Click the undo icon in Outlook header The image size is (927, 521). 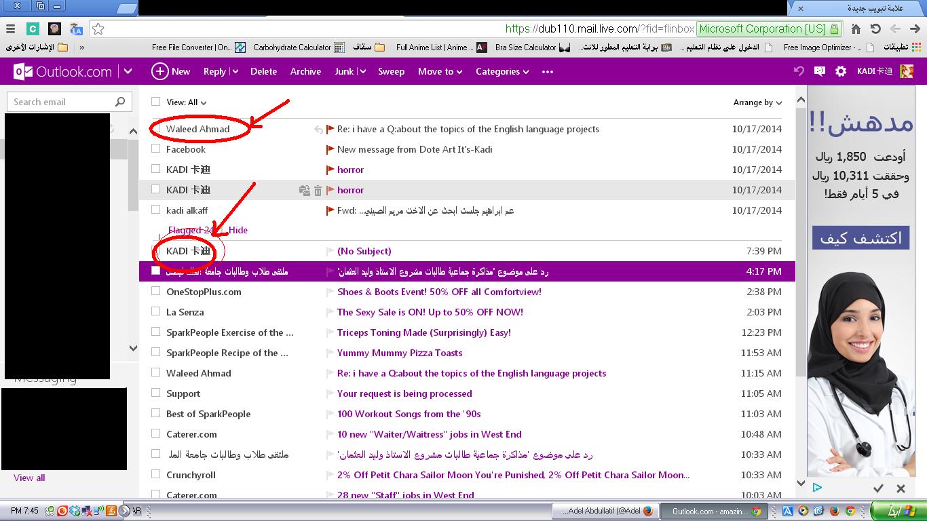(x=799, y=71)
